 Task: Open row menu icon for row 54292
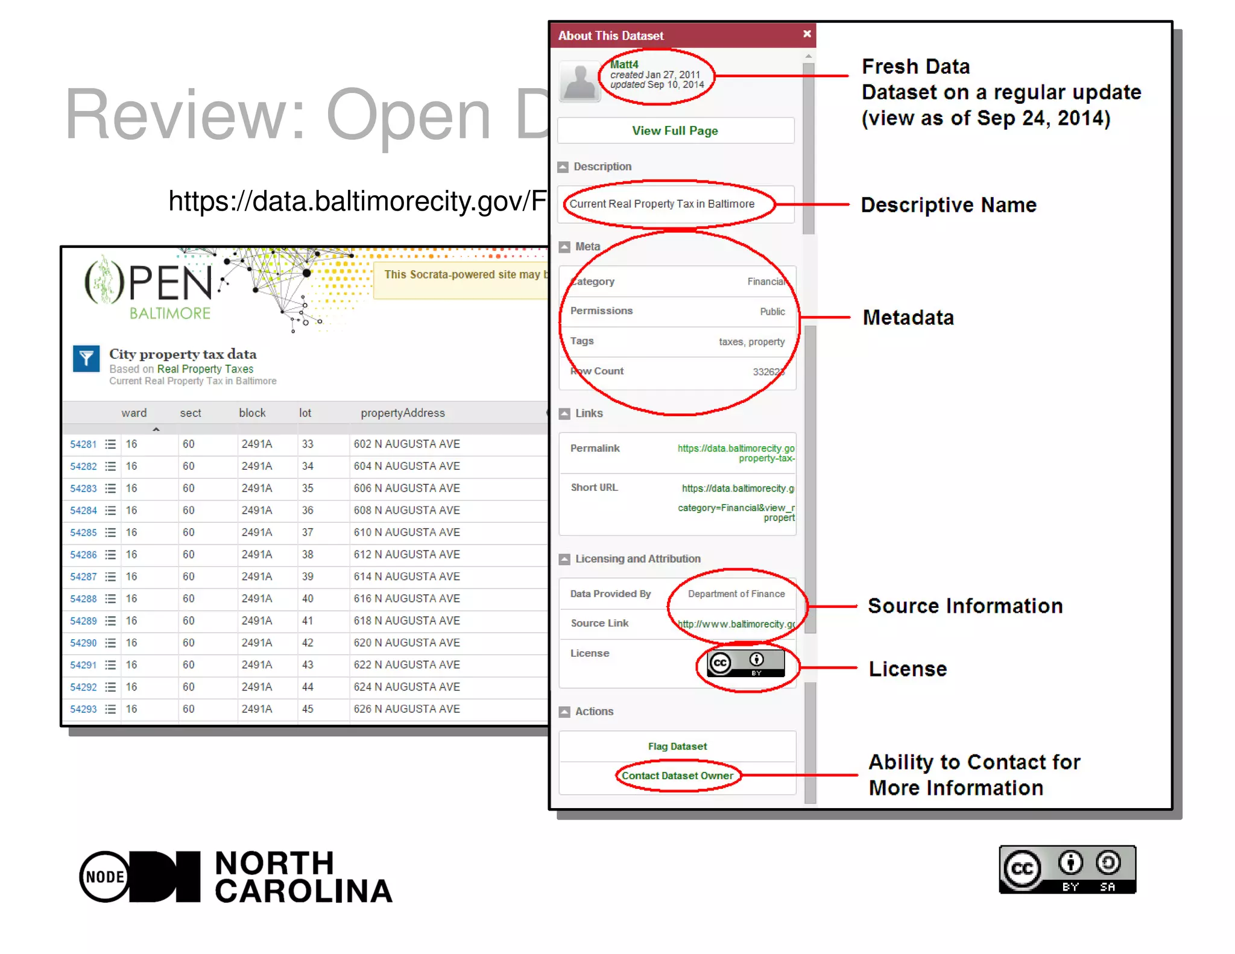(110, 687)
